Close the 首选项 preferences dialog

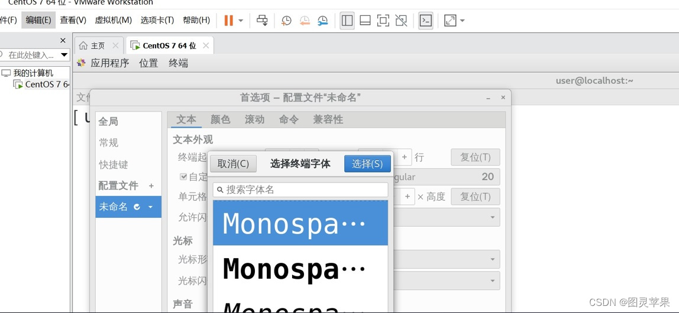503,97
